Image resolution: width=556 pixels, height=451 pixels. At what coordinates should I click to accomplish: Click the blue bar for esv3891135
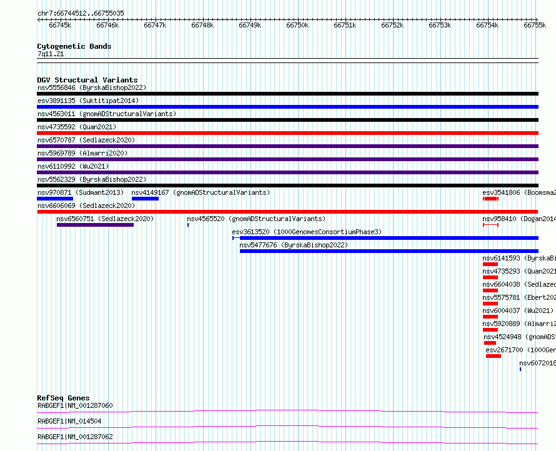(287, 107)
